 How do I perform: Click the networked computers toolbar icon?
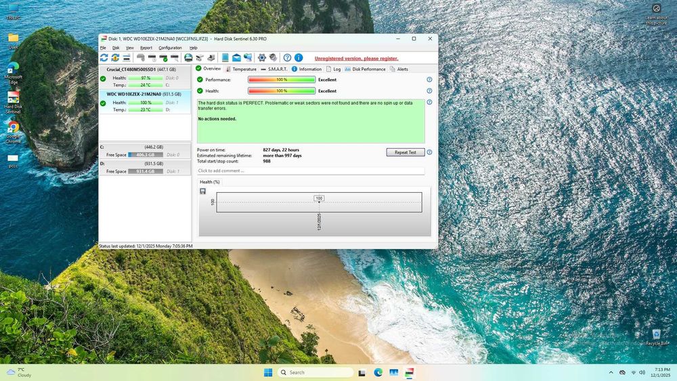[x=248, y=58]
